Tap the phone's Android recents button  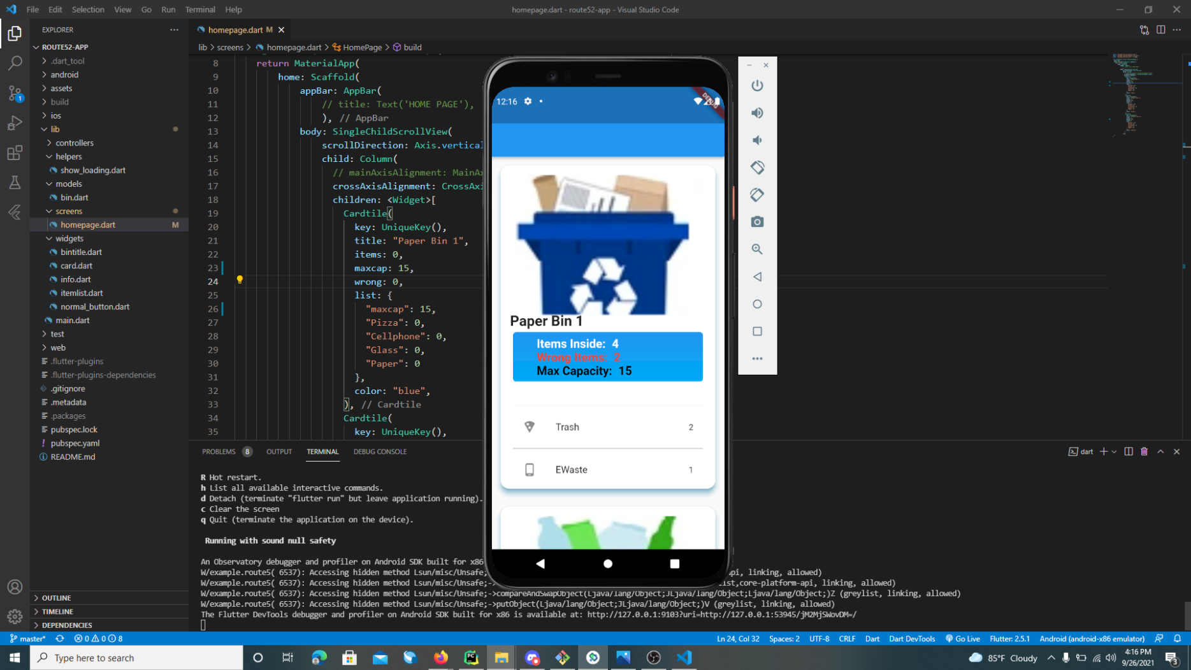click(675, 564)
